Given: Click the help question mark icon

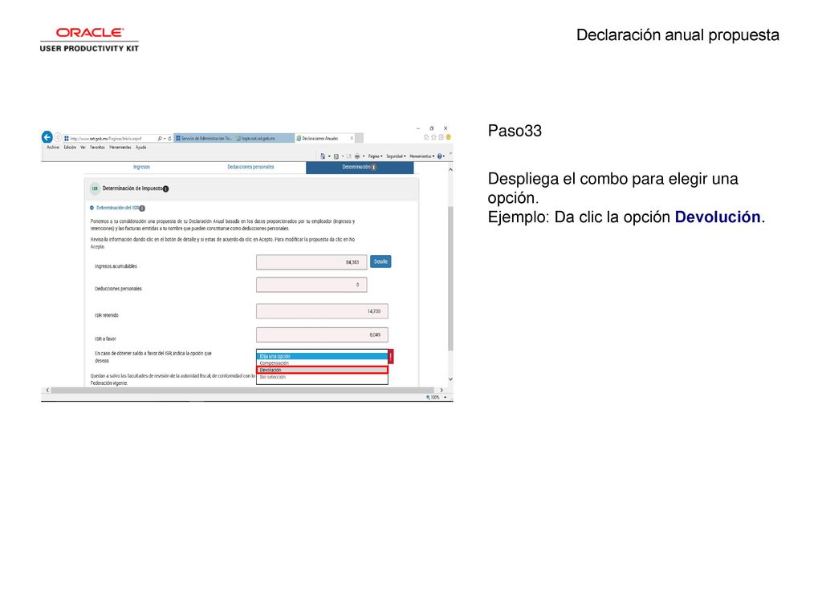Looking at the screenshot, I should pyautogui.click(x=439, y=156).
